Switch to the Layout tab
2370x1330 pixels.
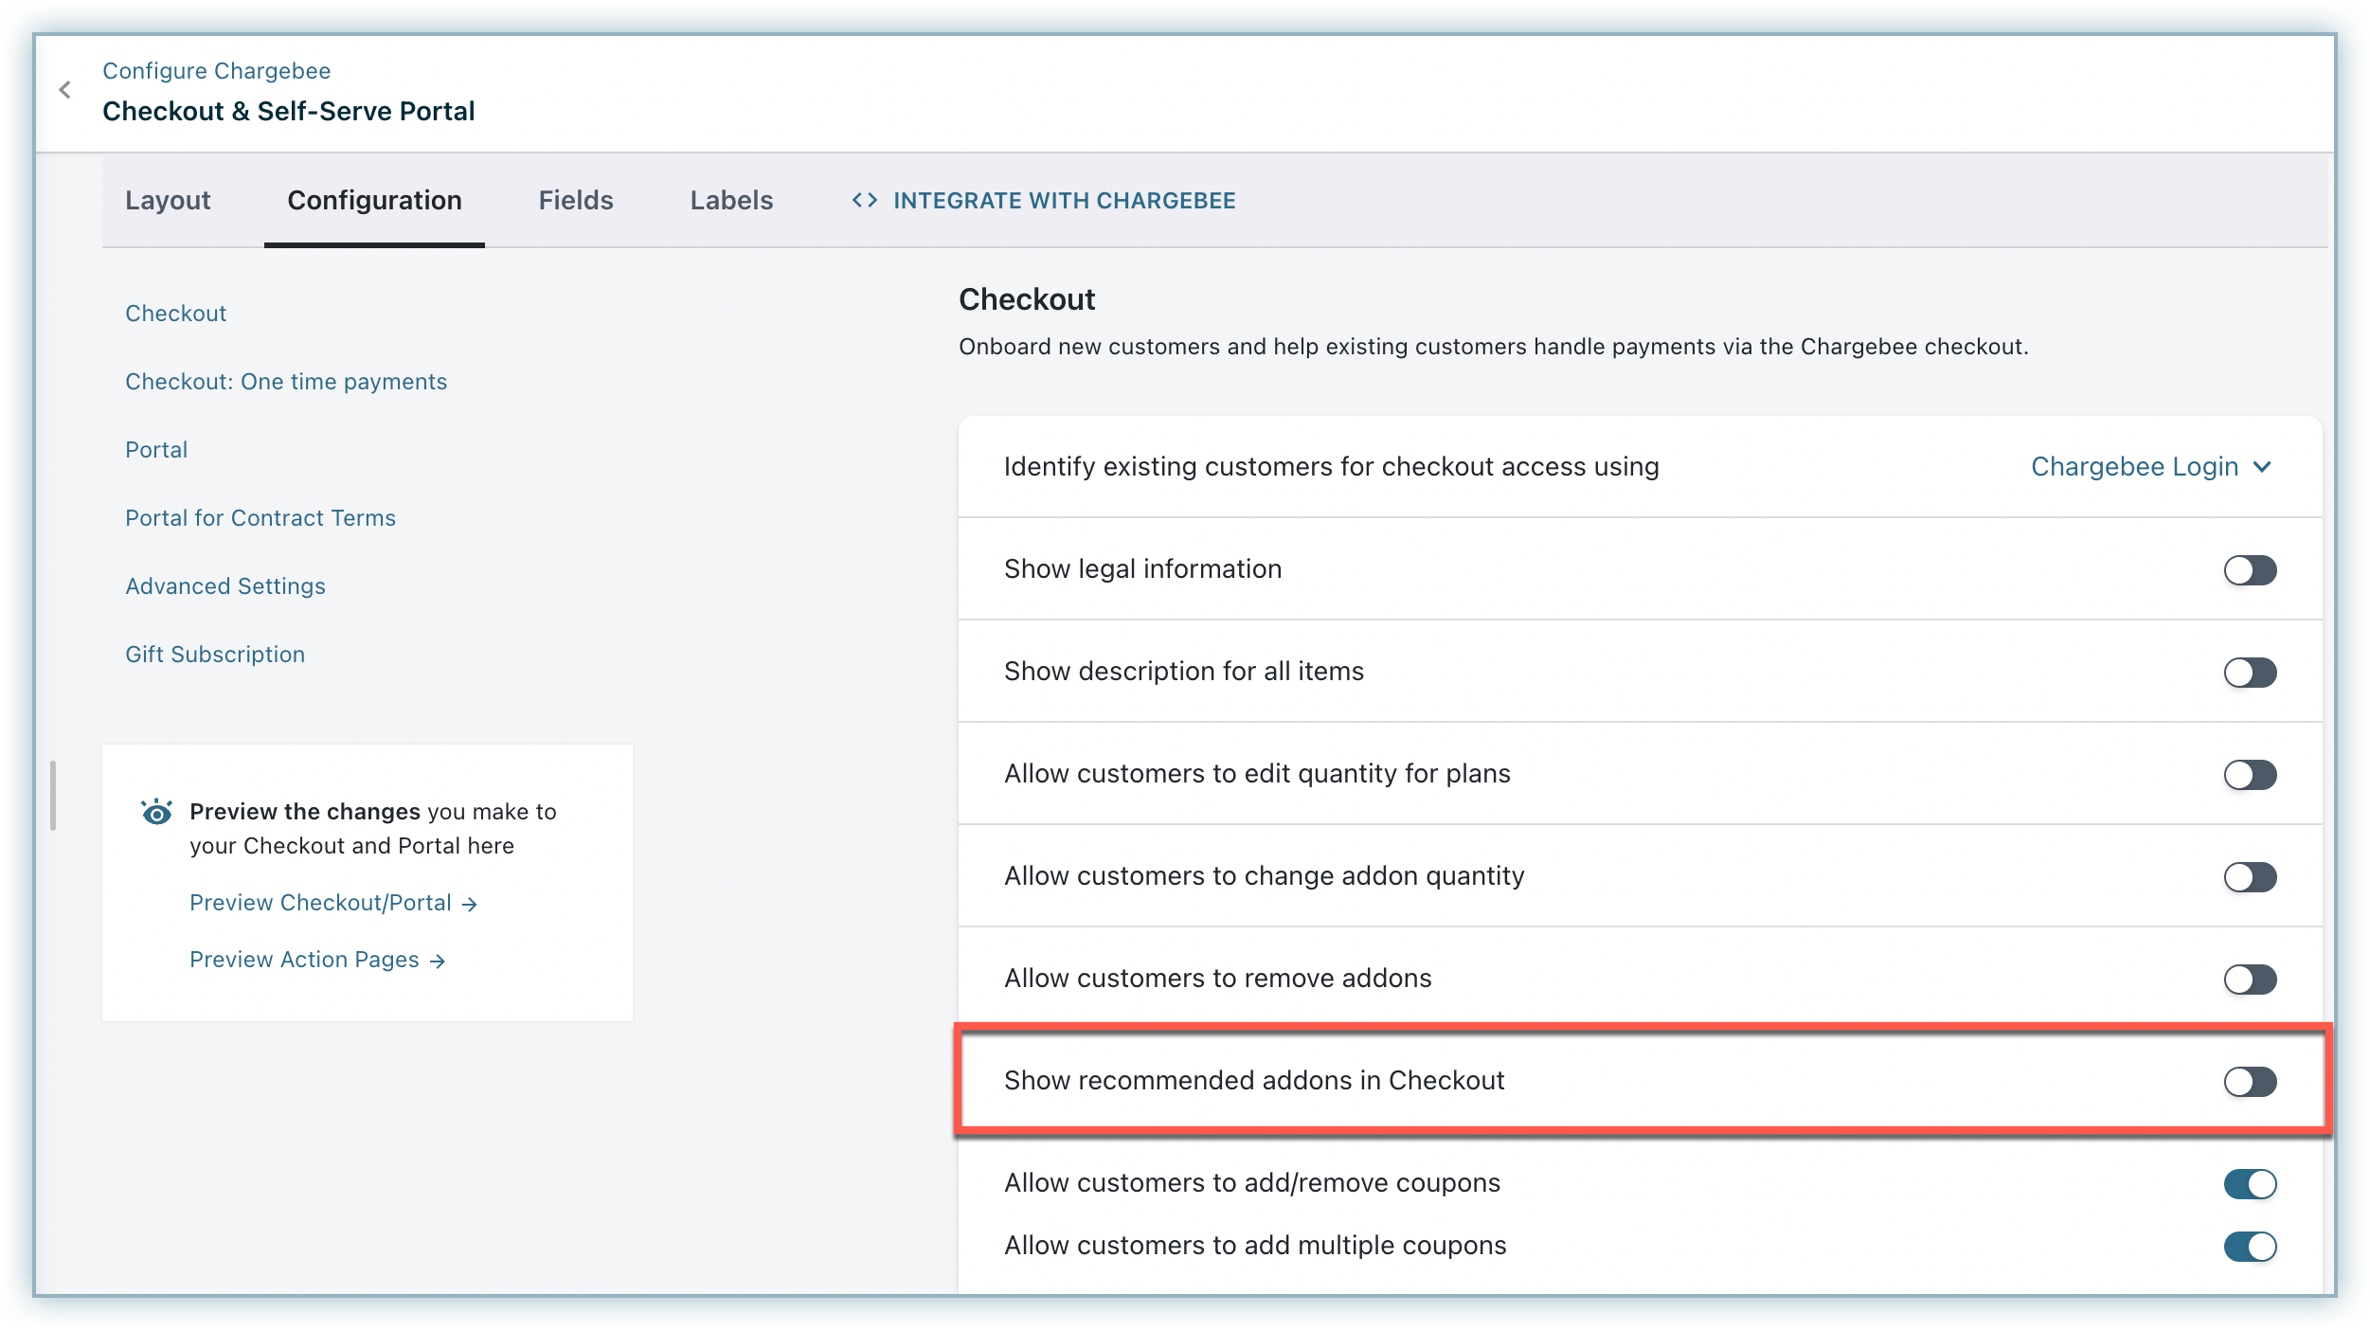(168, 200)
